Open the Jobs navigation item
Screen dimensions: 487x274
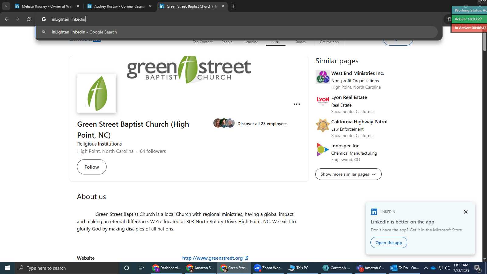[x=276, y=42]
